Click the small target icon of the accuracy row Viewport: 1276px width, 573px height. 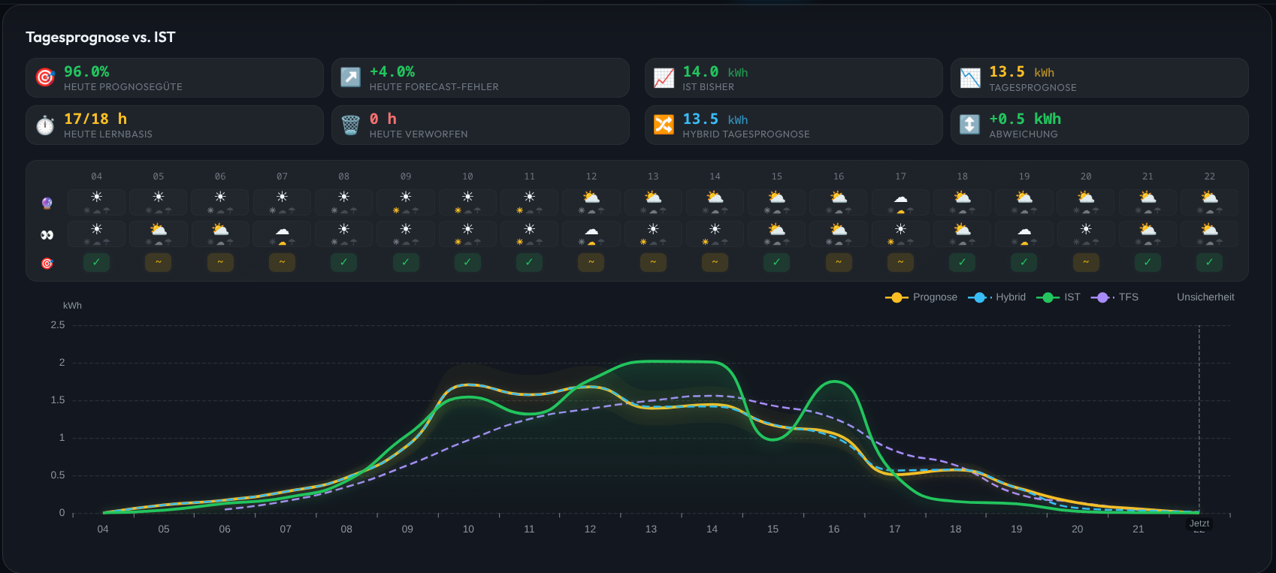pyautogui.click(x=47, y=263)
